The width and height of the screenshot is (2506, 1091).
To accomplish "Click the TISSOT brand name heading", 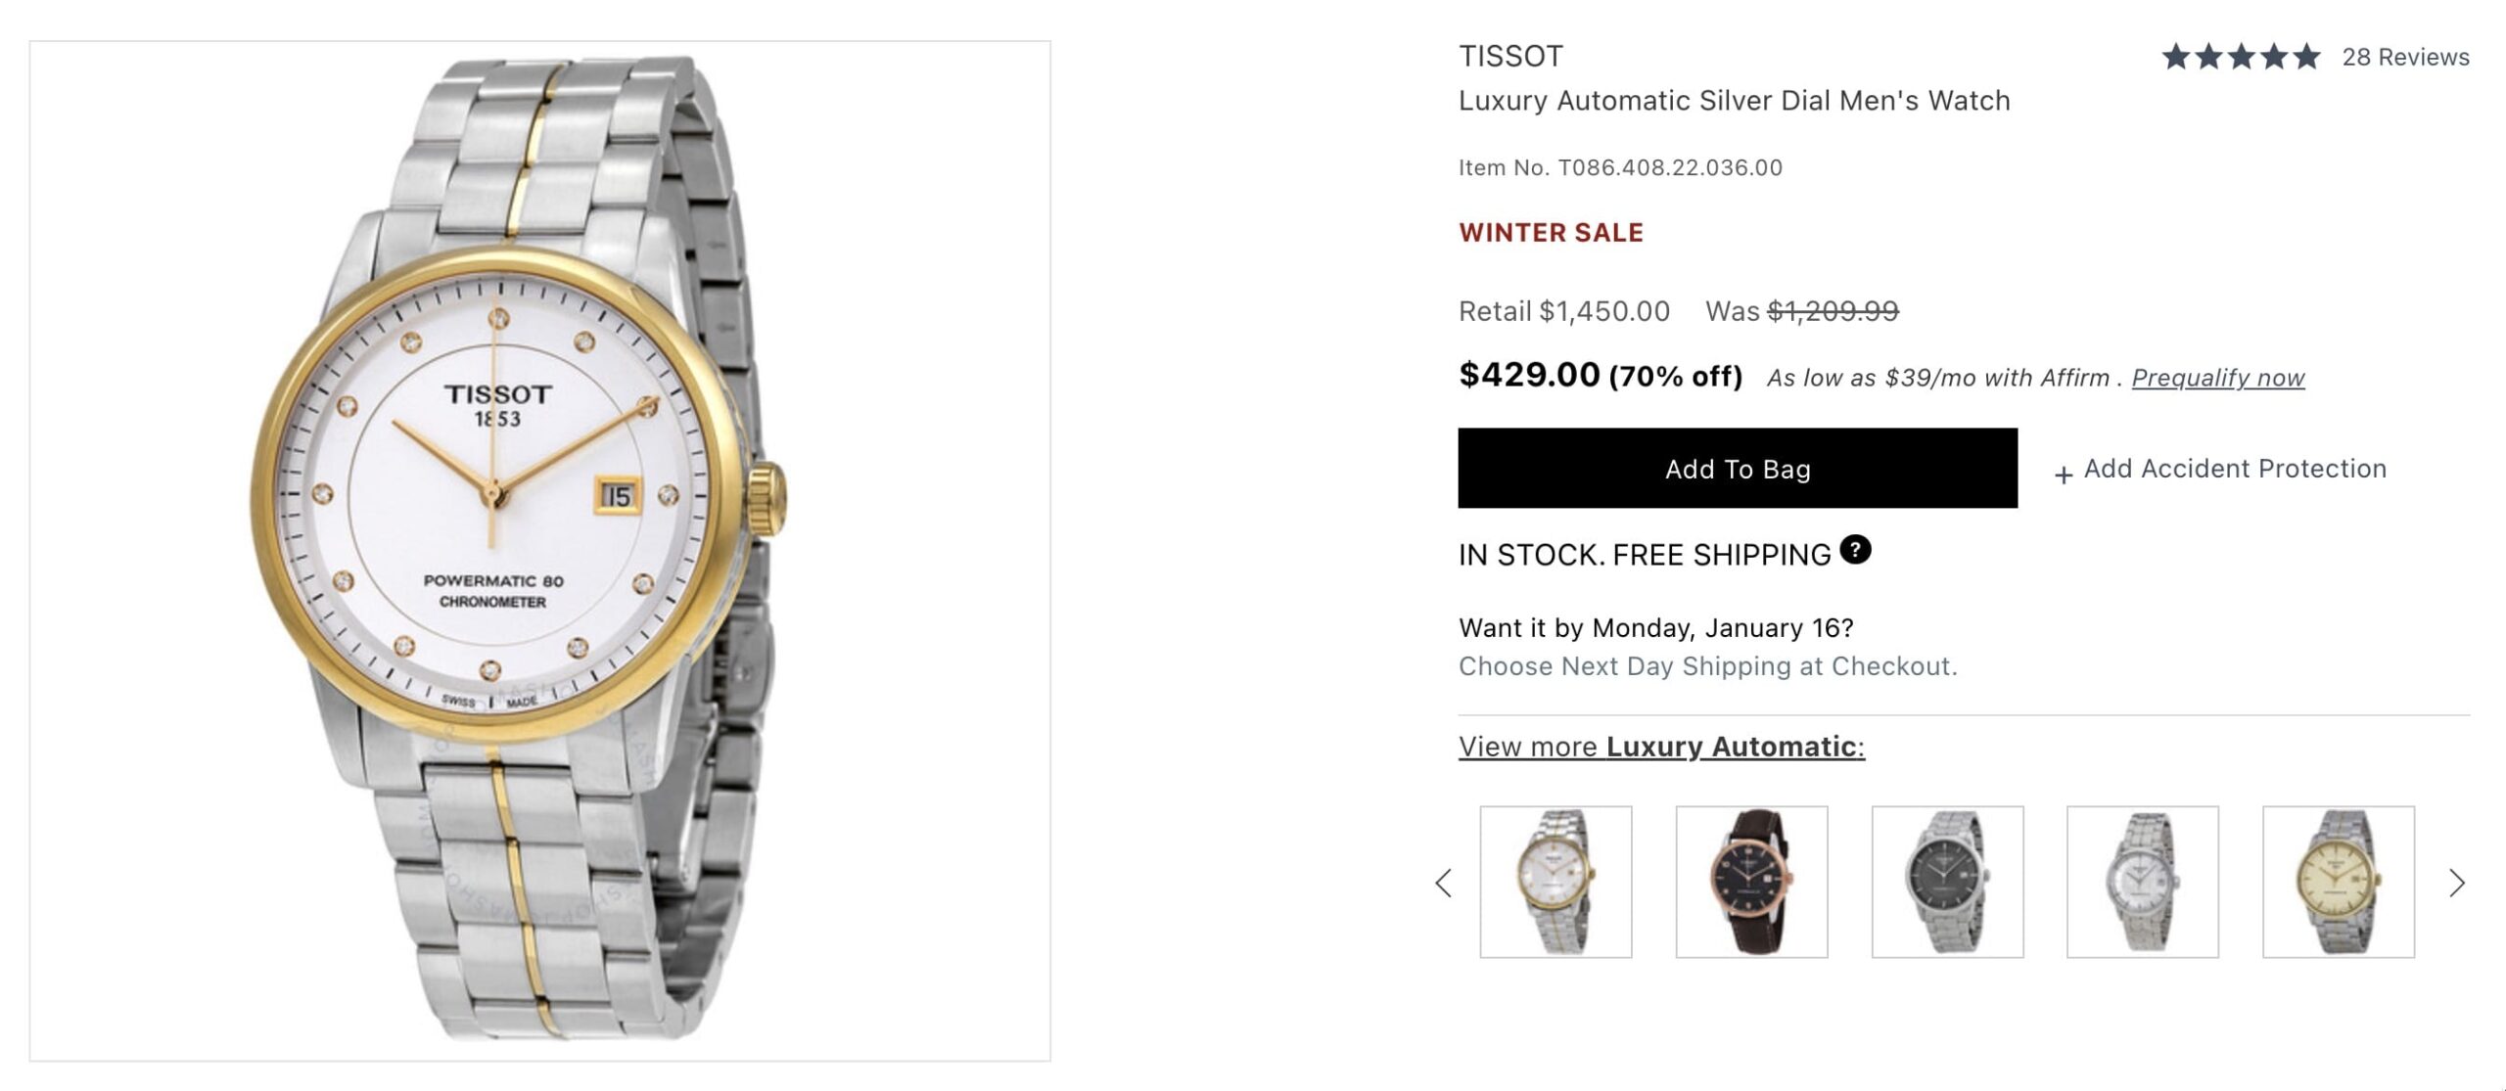I will 1510,57.
